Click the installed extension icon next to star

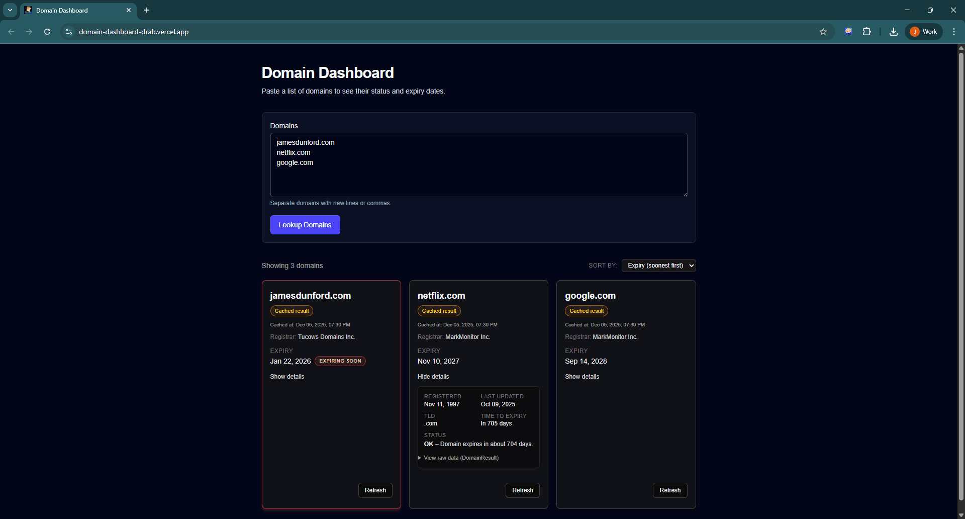[x=848, y=31]
